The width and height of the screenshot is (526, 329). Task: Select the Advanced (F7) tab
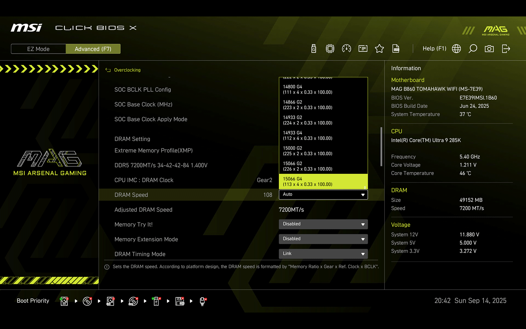point(93,49)
